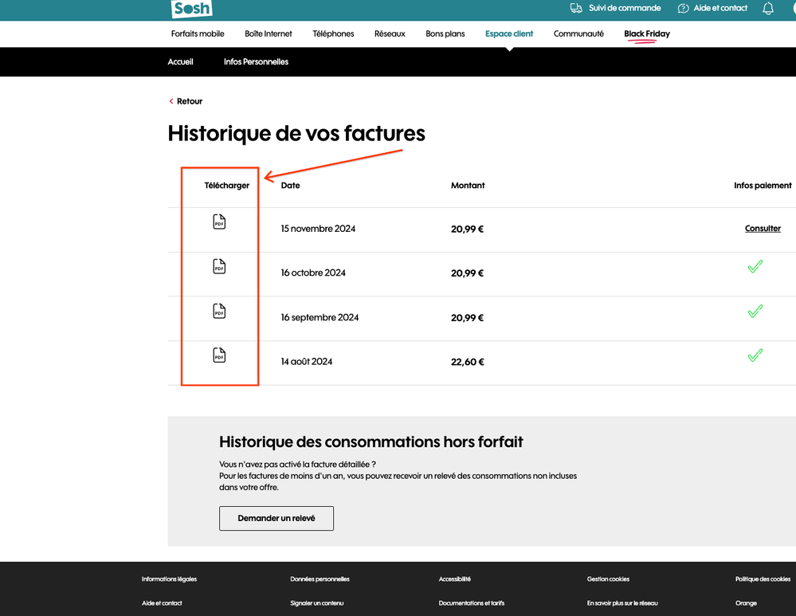Image resolution: width=796 pixels, height=616 pixels.
Task: Switch to the Infos Personnelles tab
Action: tap(256, 61)
